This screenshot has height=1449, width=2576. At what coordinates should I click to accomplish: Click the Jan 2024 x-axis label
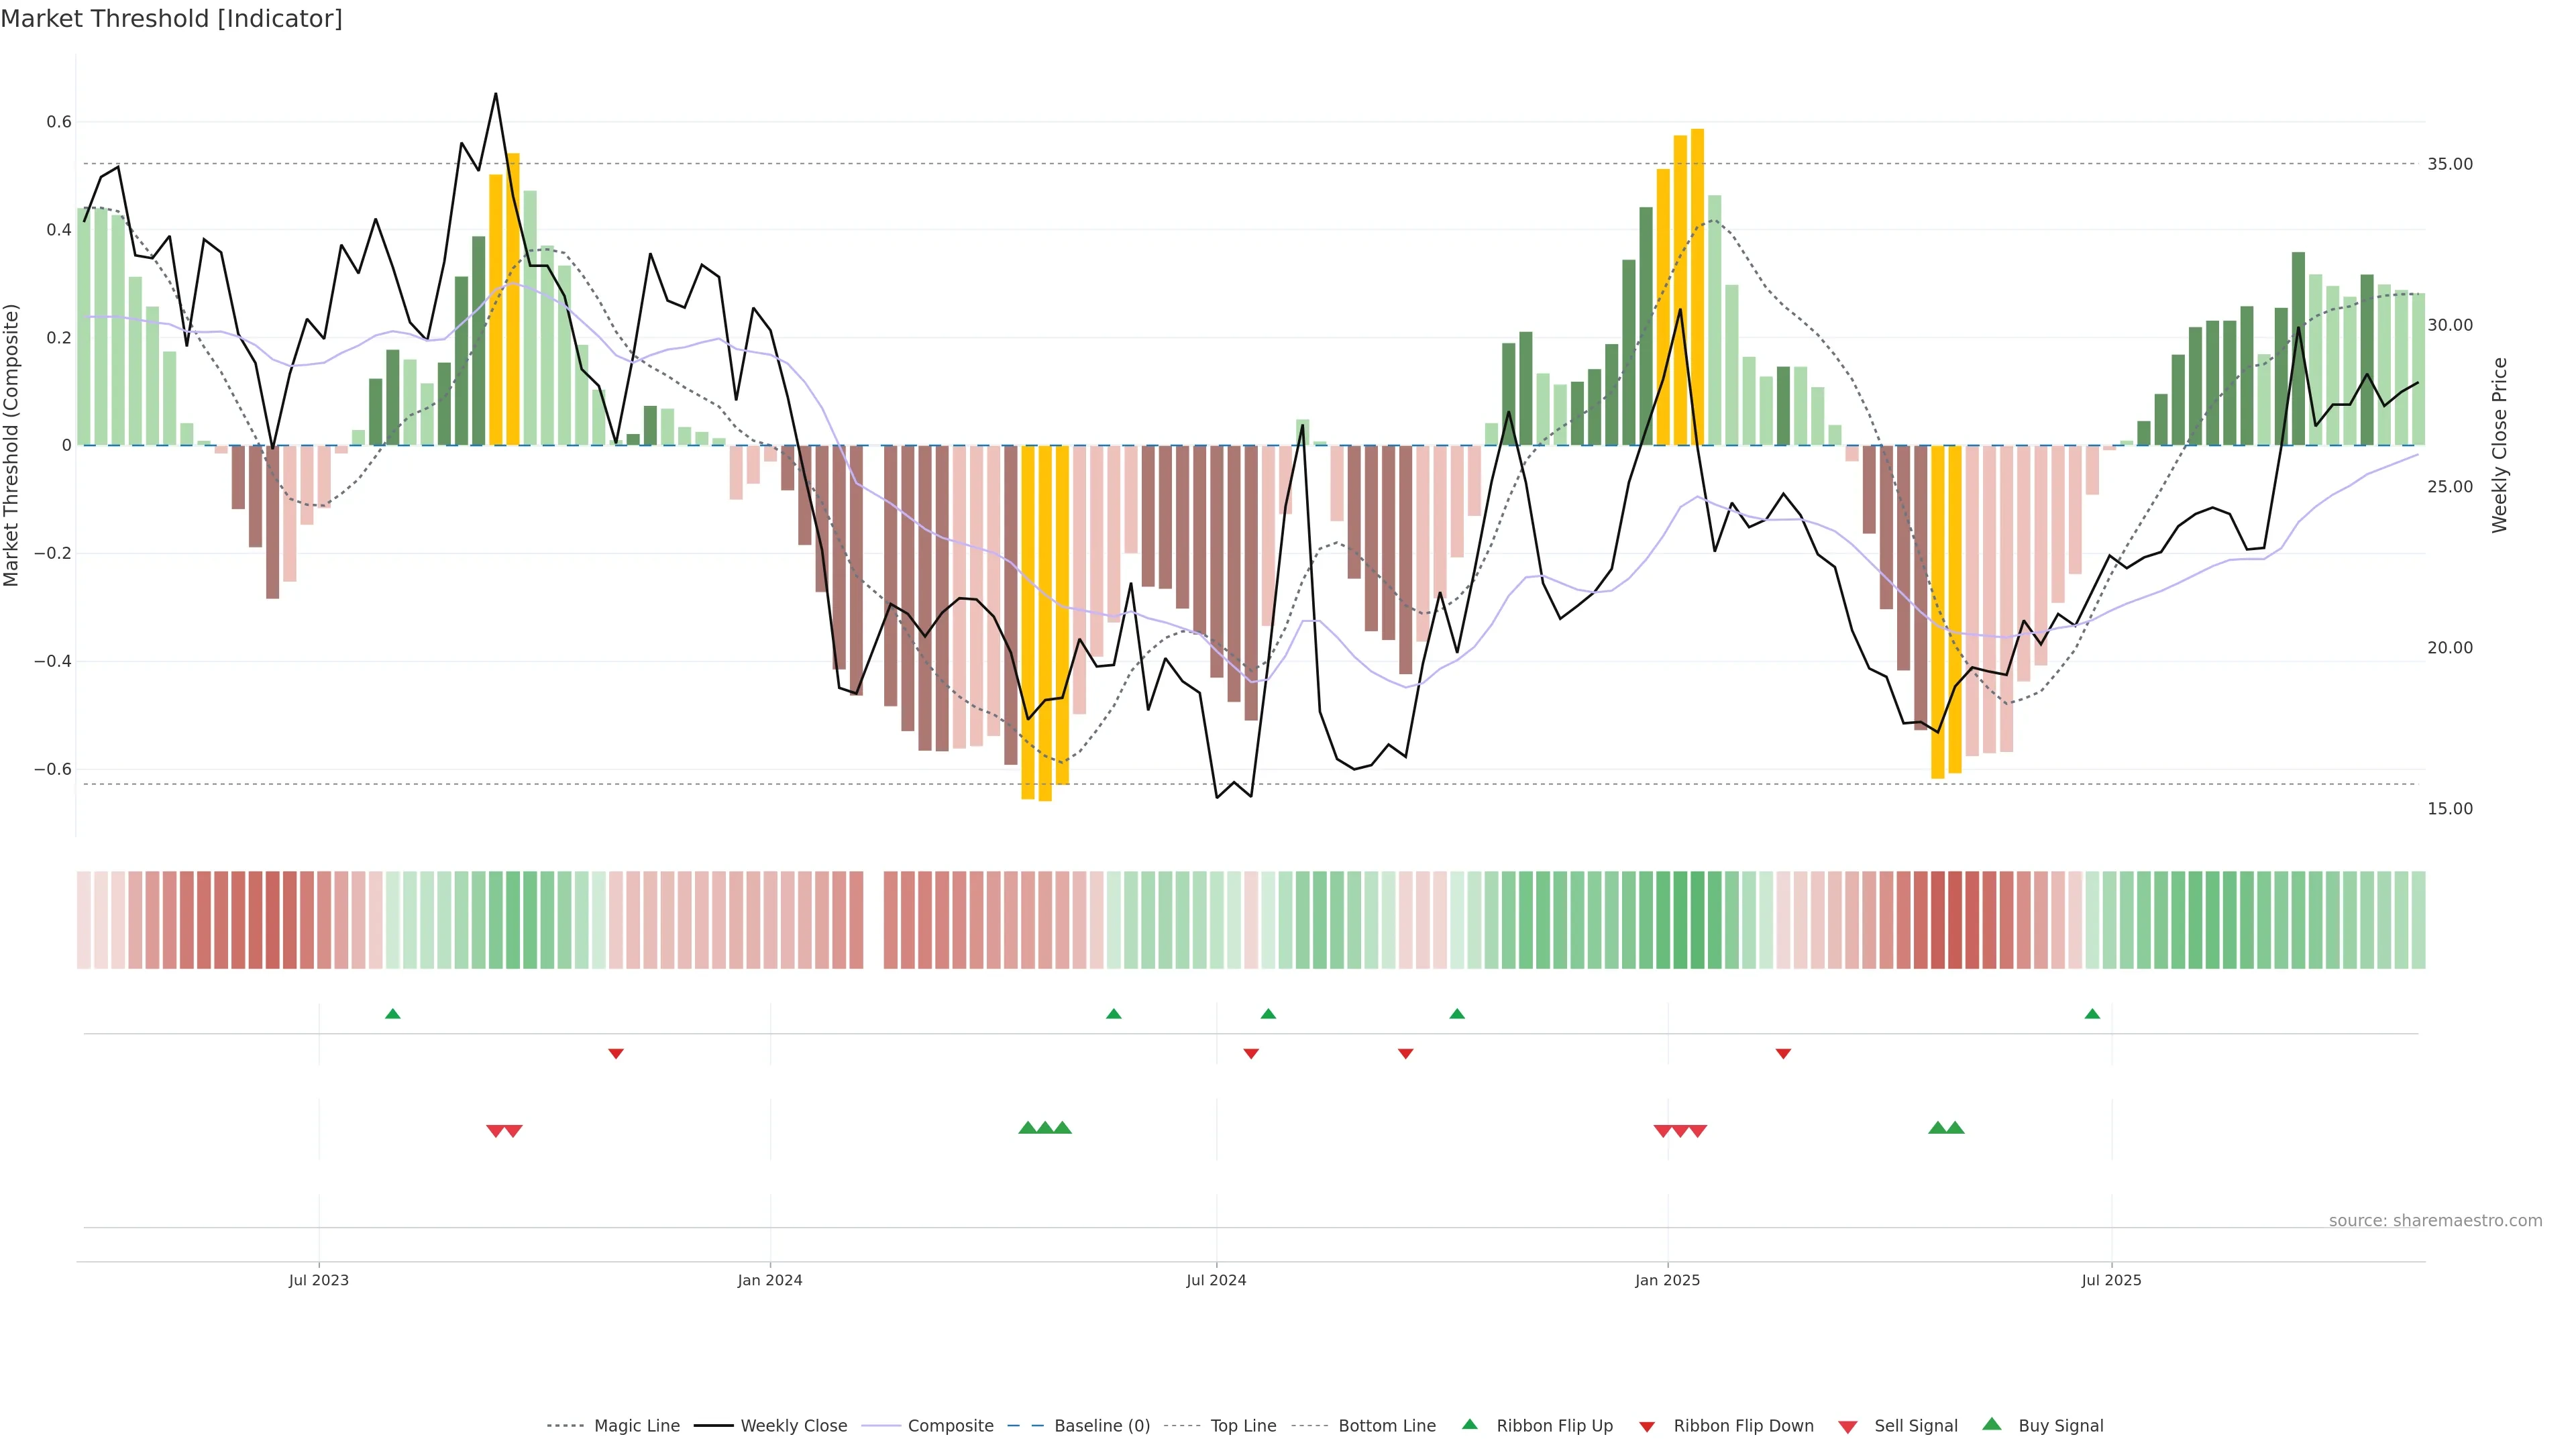coord(769,1281)
